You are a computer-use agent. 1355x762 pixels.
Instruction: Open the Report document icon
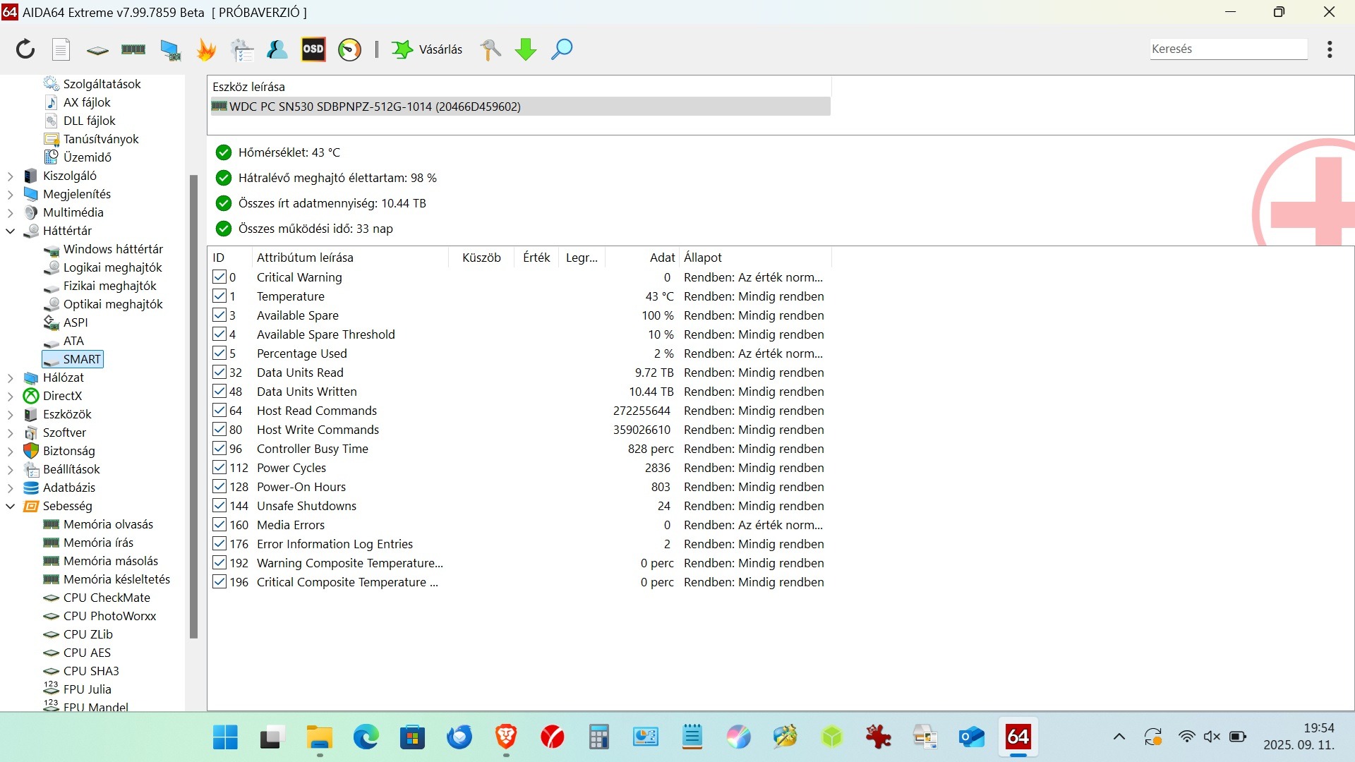61,49
